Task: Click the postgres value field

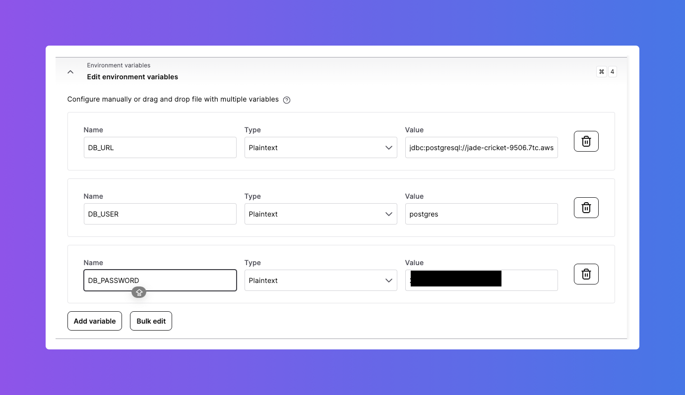Action: click(481, 214)
